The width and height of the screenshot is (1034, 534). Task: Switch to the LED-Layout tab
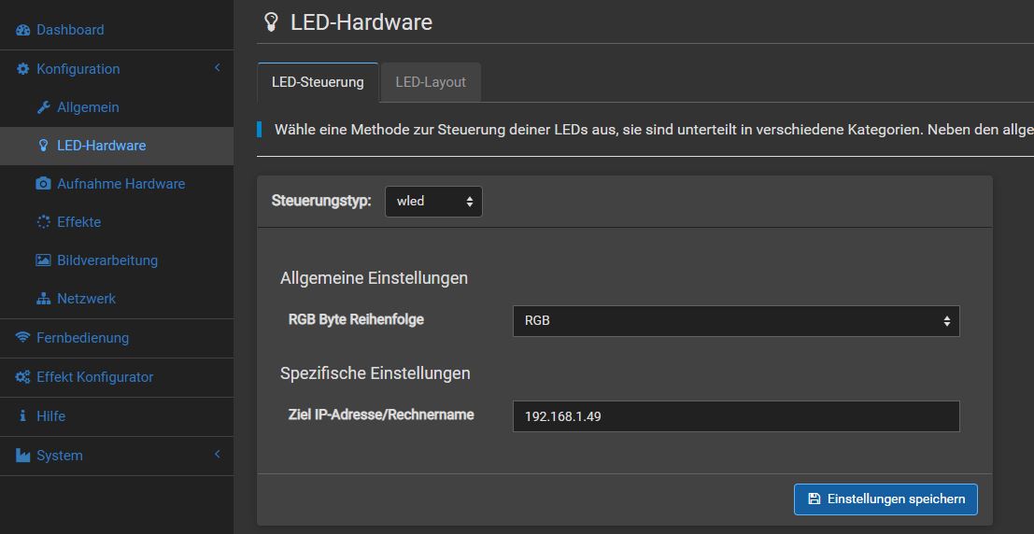tap(431, 82)
